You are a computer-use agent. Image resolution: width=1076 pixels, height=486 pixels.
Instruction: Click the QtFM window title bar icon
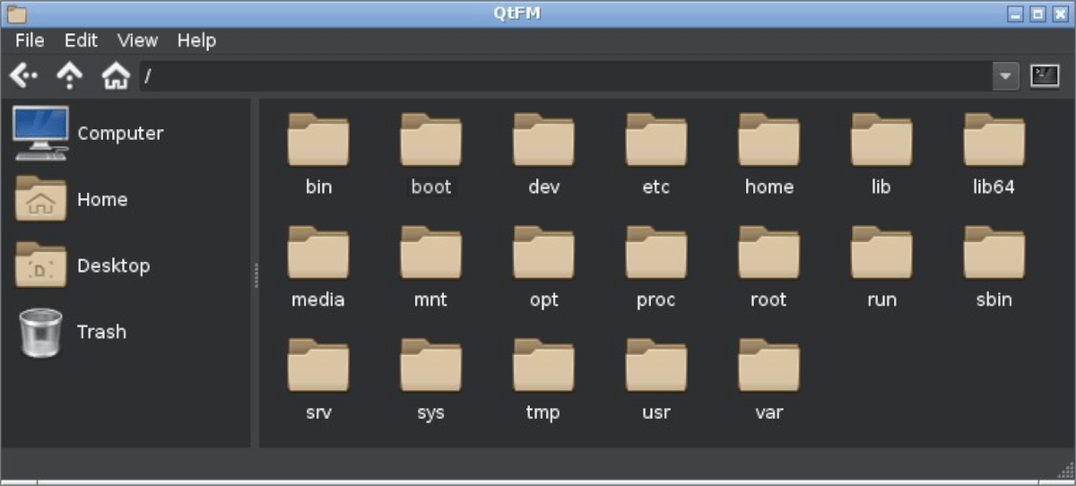coord(16,13)
